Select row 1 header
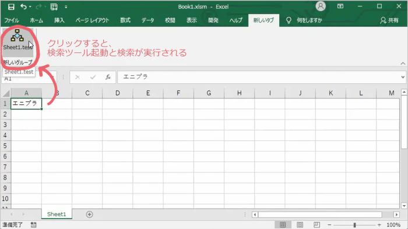 point(5,104)
